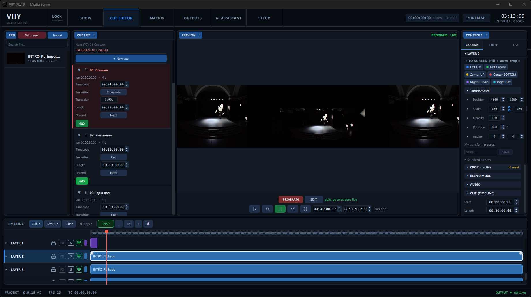Screen dimensions: 531x297
Task: Lock LAYER 3 with its padlock icon
Action: point(53,269)
